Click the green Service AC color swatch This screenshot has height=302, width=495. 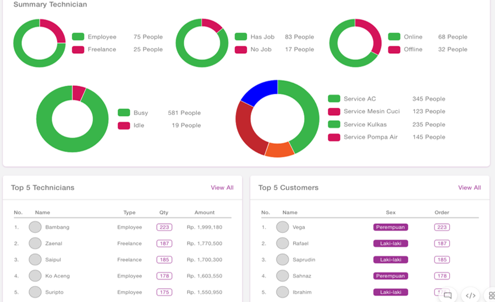click(x=334, y=99)
